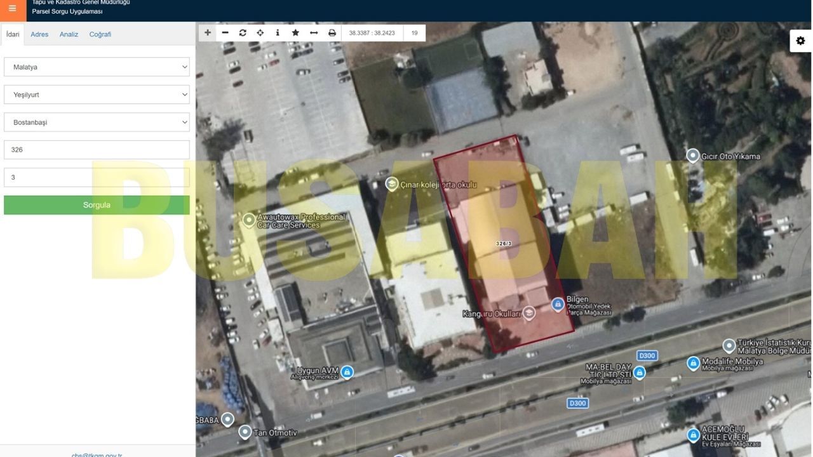
Task: Select the distance measure tool
Action: tap(314, 33)
